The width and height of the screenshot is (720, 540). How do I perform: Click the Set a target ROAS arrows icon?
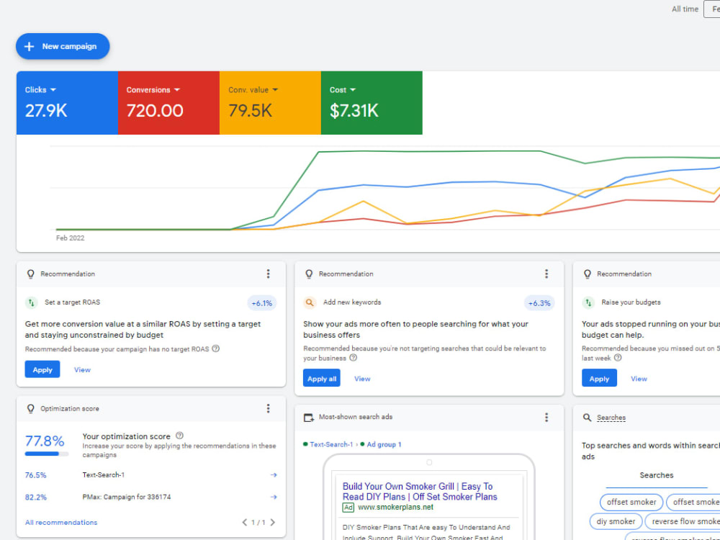point(31,302)
